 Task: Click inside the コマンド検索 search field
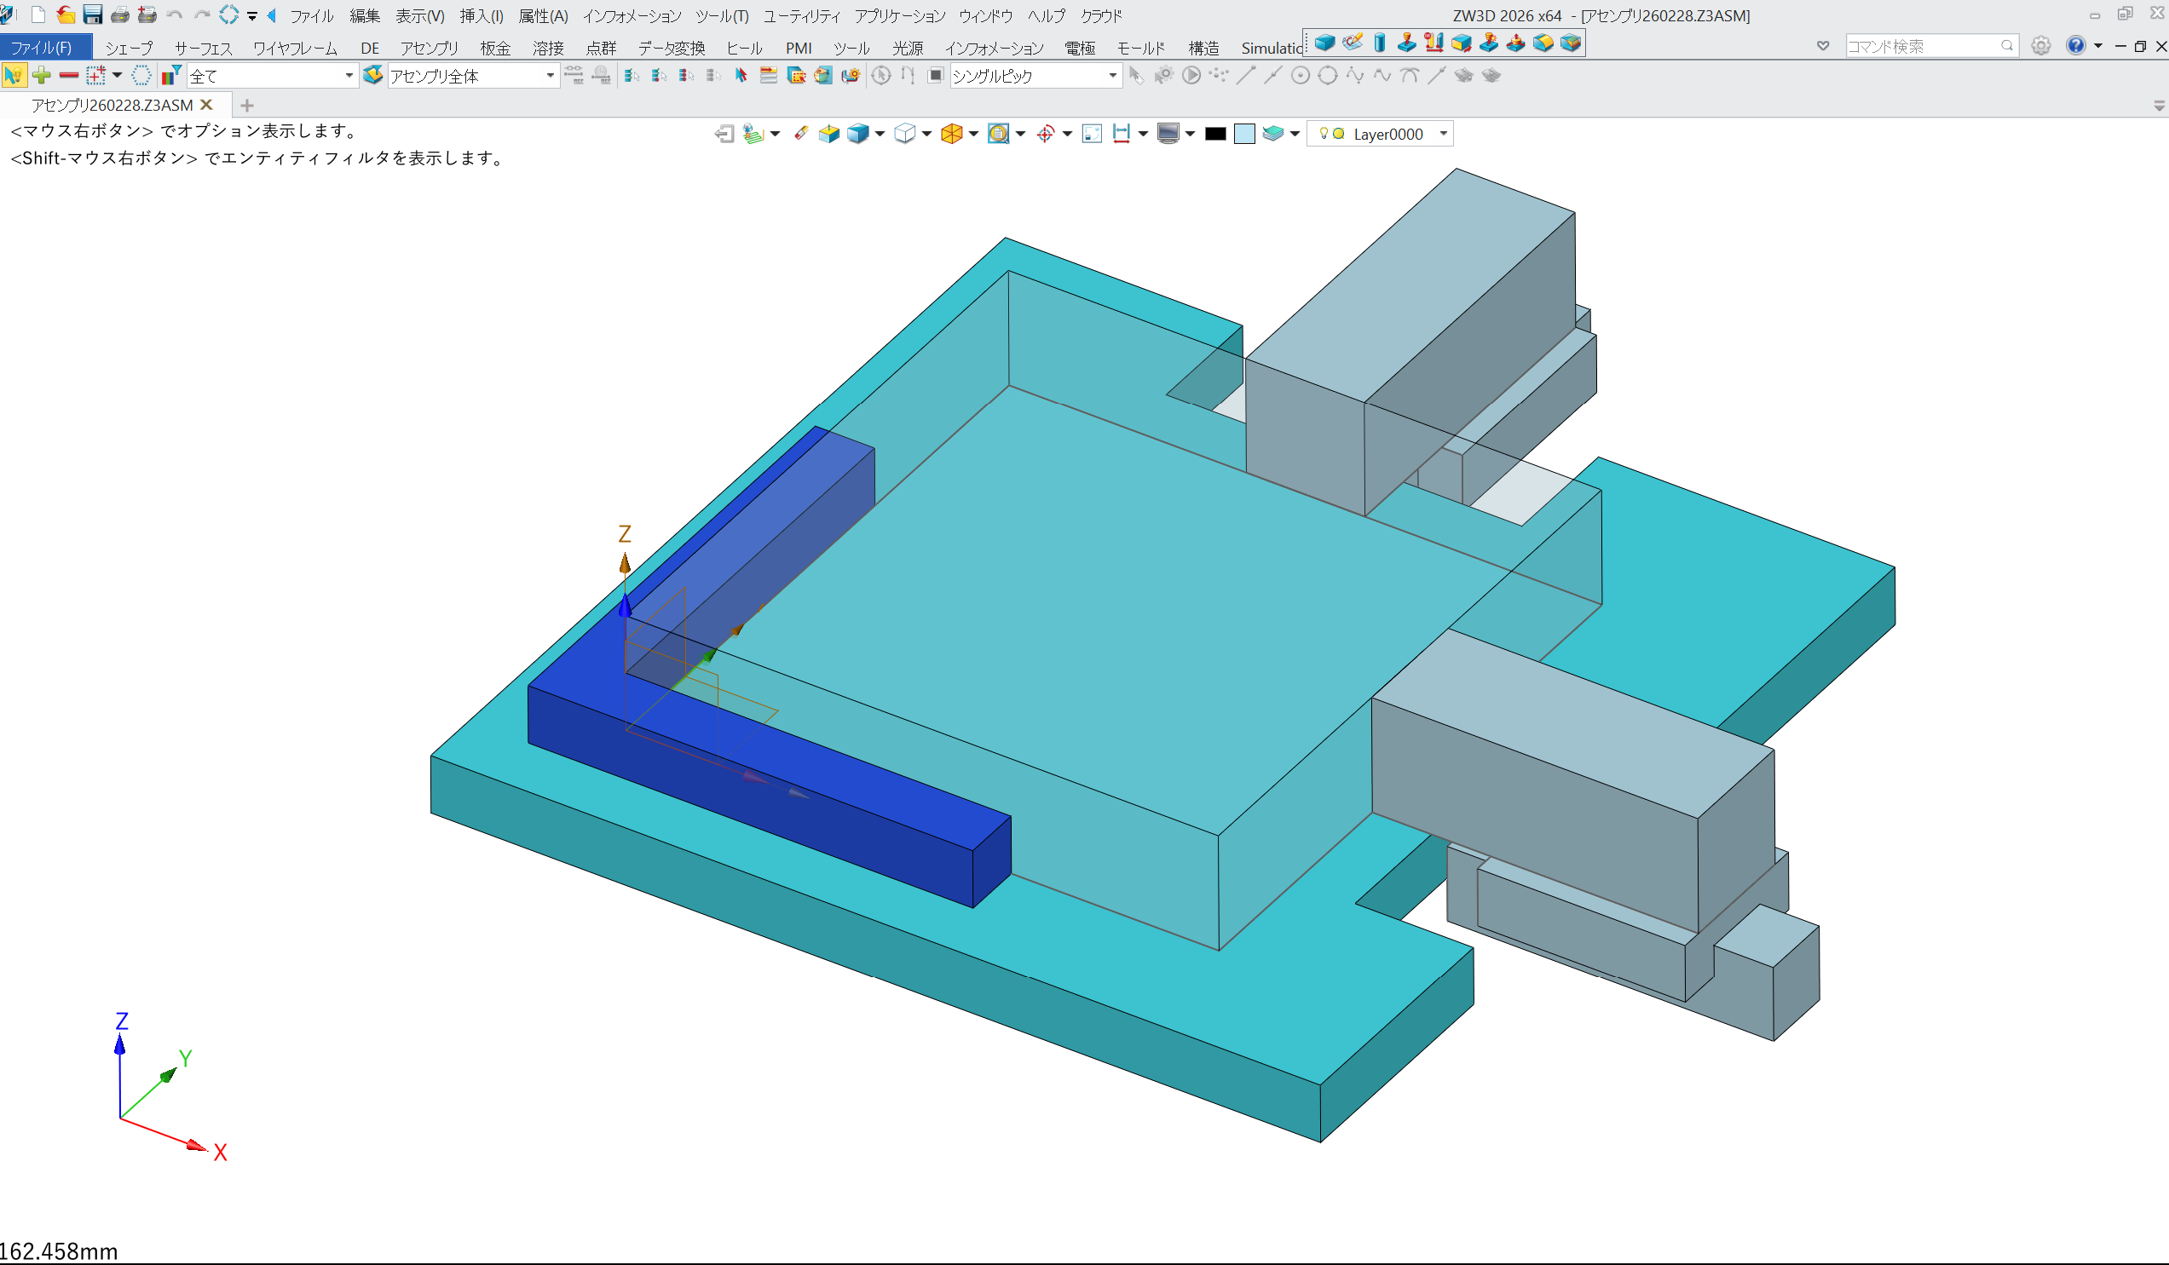[x=1928, y=46]
